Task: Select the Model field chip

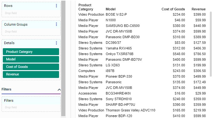Action: 31,59
